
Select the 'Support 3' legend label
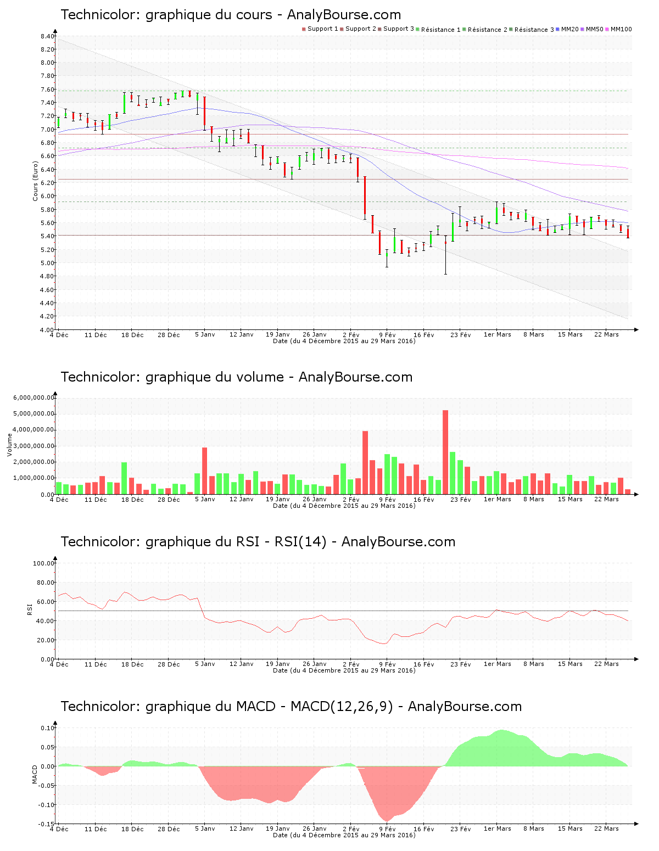[399, 29]
